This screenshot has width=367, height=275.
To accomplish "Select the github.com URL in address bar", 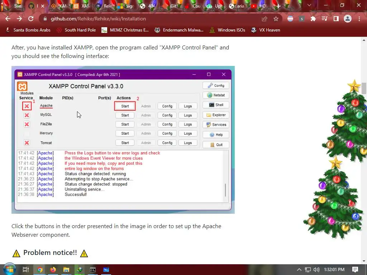I will [98, 19].
